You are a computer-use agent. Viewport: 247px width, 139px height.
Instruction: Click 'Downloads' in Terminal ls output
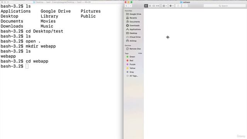coord(12,26)
